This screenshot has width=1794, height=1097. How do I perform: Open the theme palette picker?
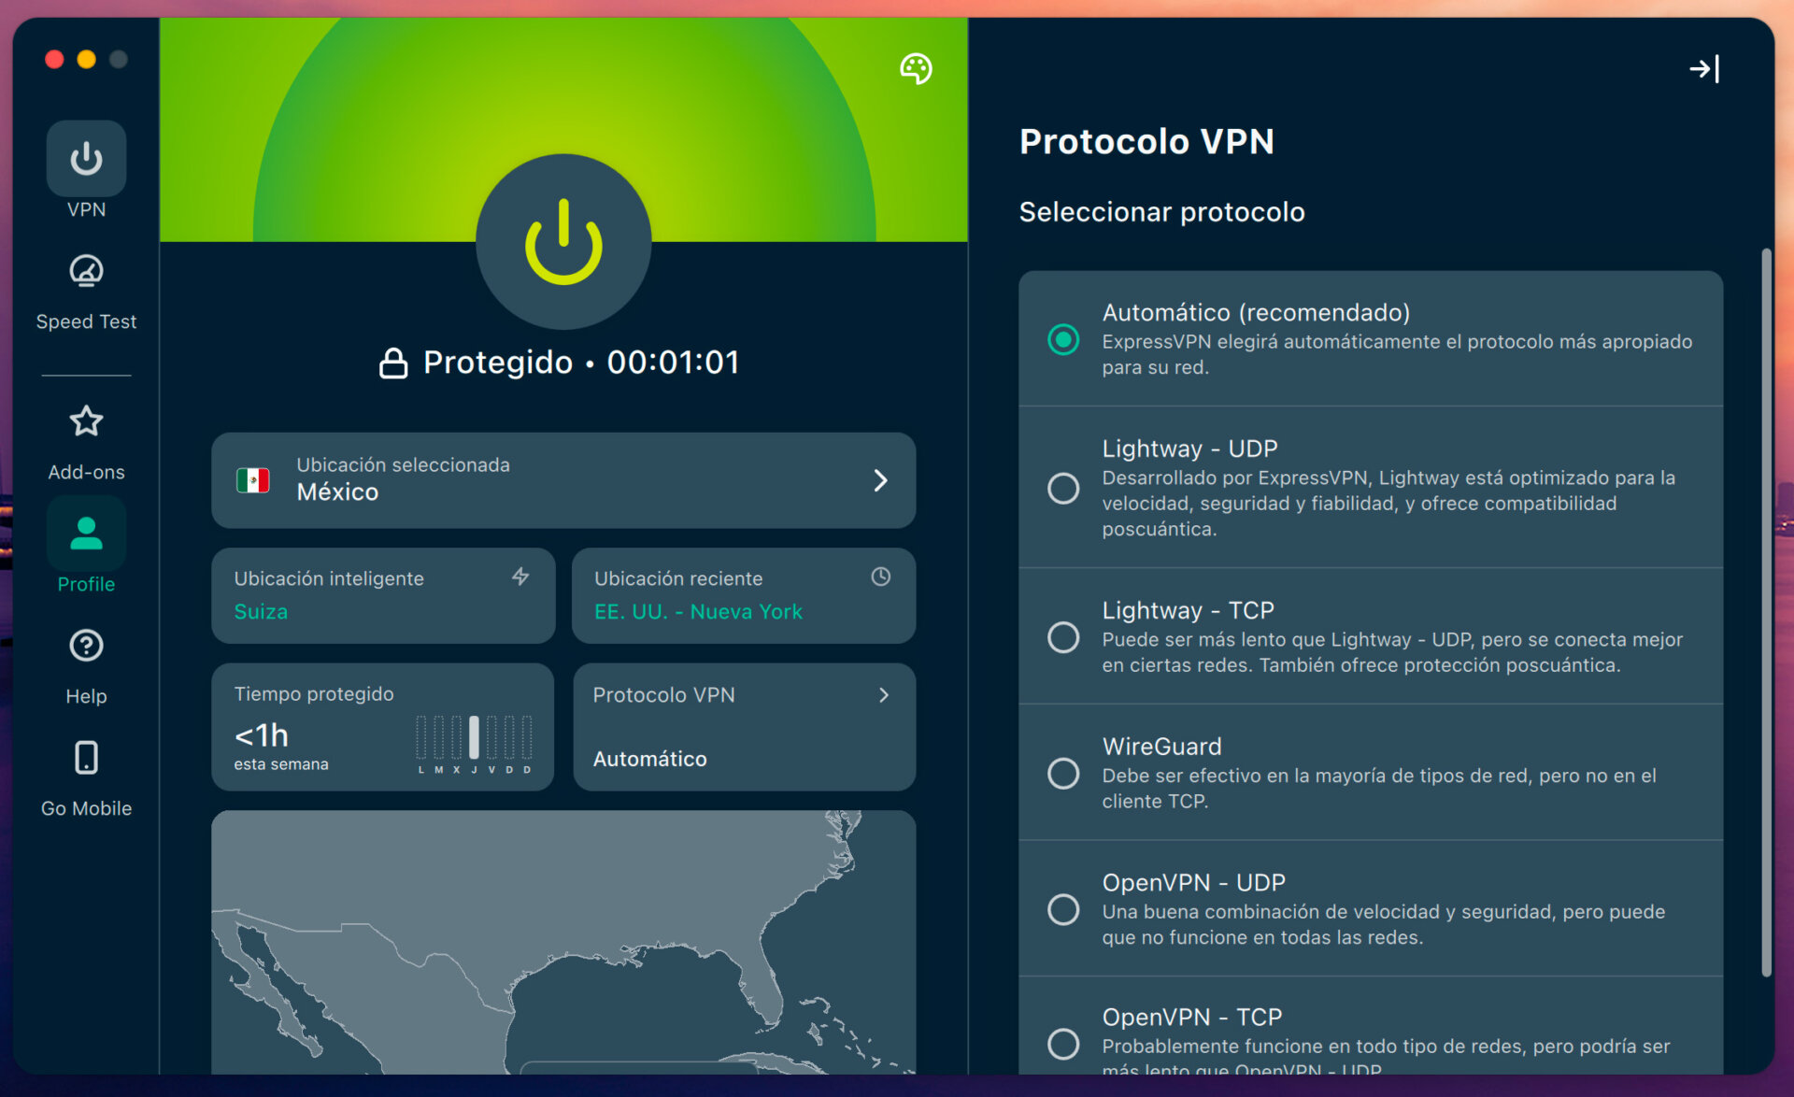(915, 68)
